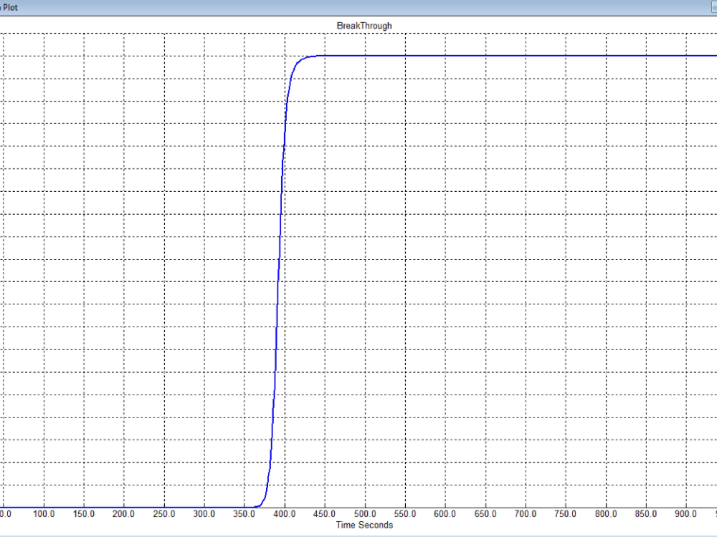Select the 100.0 tick label
717x537 pixels.
pyautogui.click(x=44, y=513)
